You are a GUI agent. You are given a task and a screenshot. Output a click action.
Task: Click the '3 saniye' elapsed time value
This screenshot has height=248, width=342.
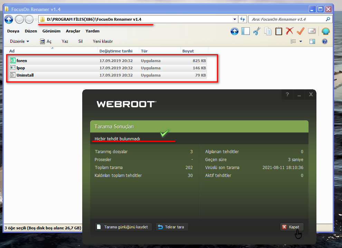(296, 160)
